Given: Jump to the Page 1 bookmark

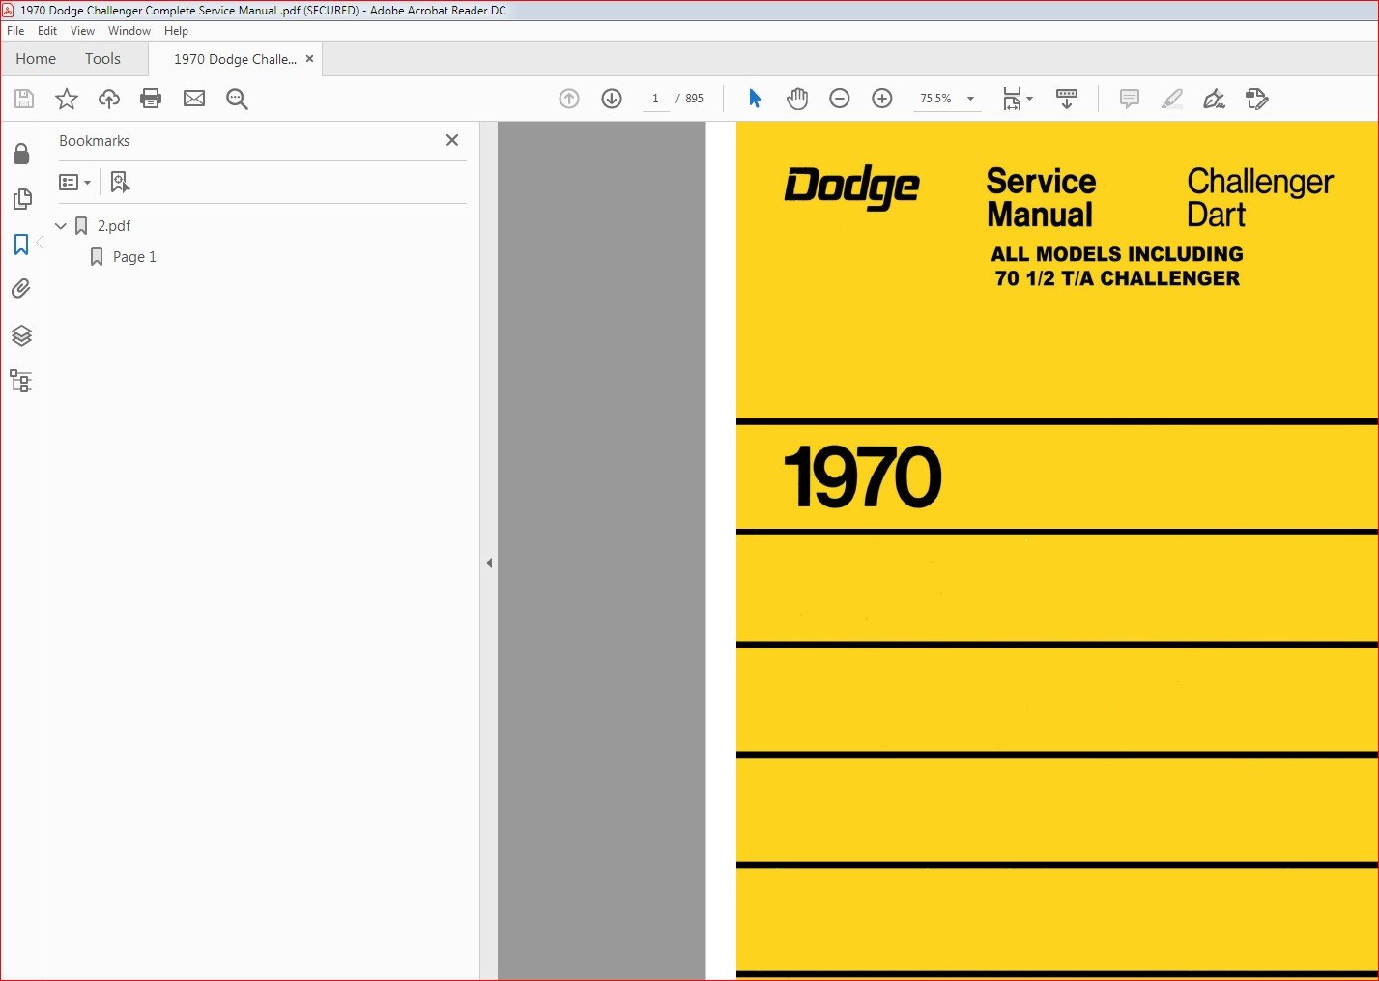Looking at the screenshot, I should (x=134, y=257).
